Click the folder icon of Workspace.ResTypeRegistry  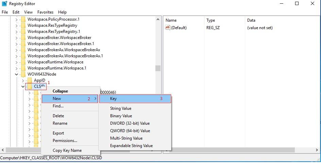(23, 25)
